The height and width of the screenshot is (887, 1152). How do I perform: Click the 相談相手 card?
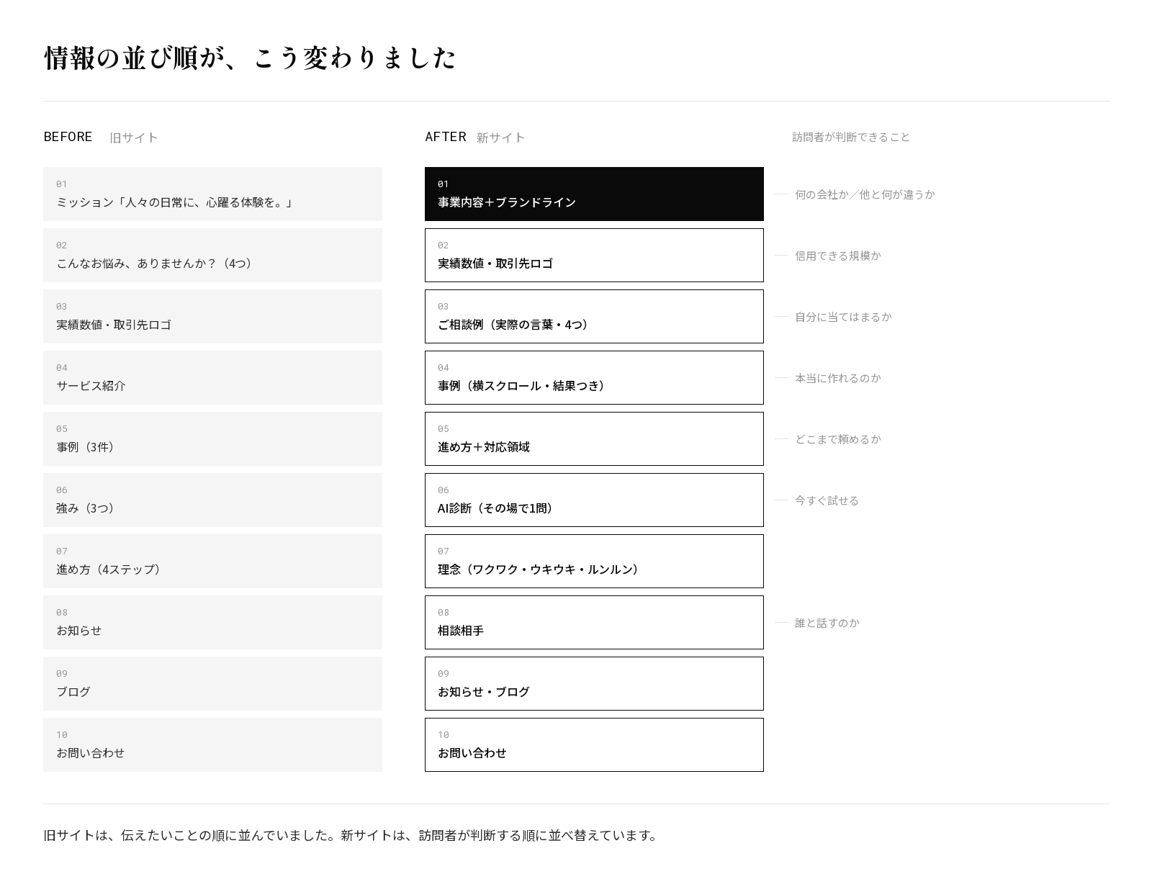pos(594,622)
